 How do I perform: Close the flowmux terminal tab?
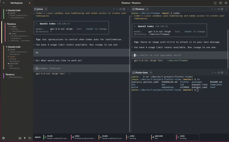(147, 9)
